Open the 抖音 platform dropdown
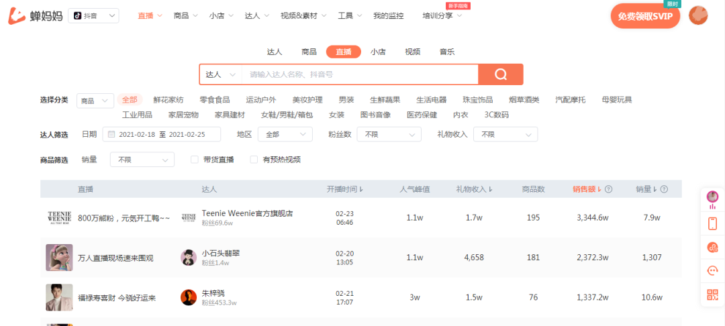 pyautogui.click(x=93, y=15)
